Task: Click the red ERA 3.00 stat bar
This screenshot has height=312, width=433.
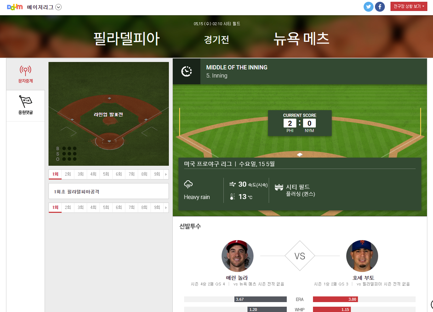Action: pyautogui.click(x=335, y=299)
